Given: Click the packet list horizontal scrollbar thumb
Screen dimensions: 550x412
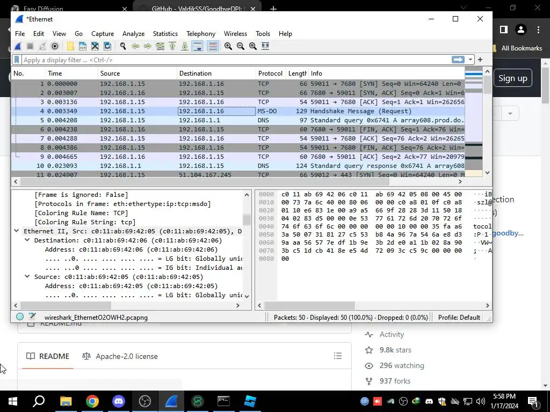Looking at the screenshot, I should [x=205, y=181].
